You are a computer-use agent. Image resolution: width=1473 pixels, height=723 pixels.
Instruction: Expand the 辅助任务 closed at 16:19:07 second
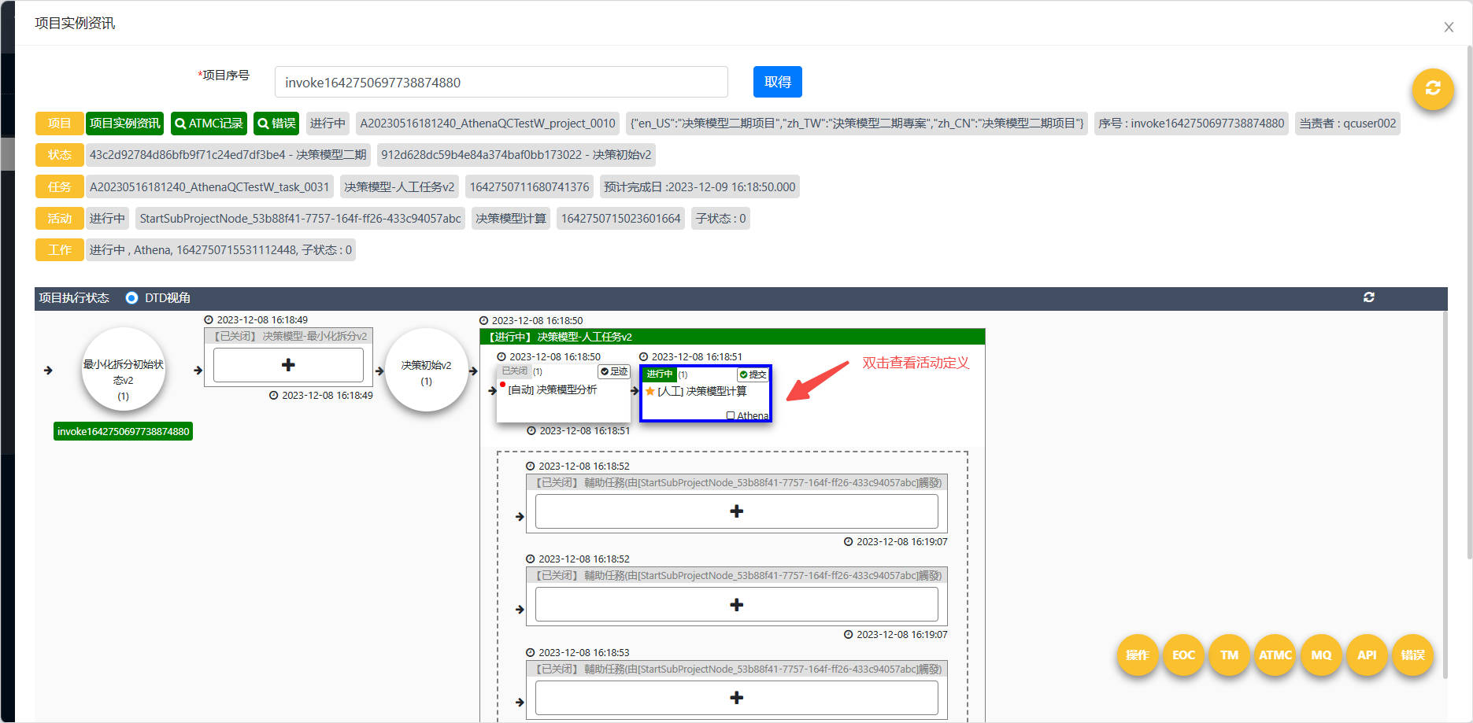click(736, 605)
